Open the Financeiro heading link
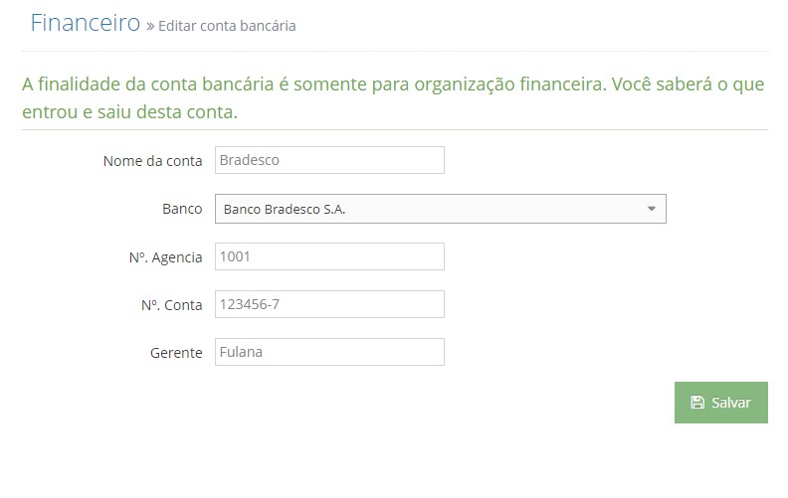The width and height of the screenshot is (788, 498). [86, 23]
